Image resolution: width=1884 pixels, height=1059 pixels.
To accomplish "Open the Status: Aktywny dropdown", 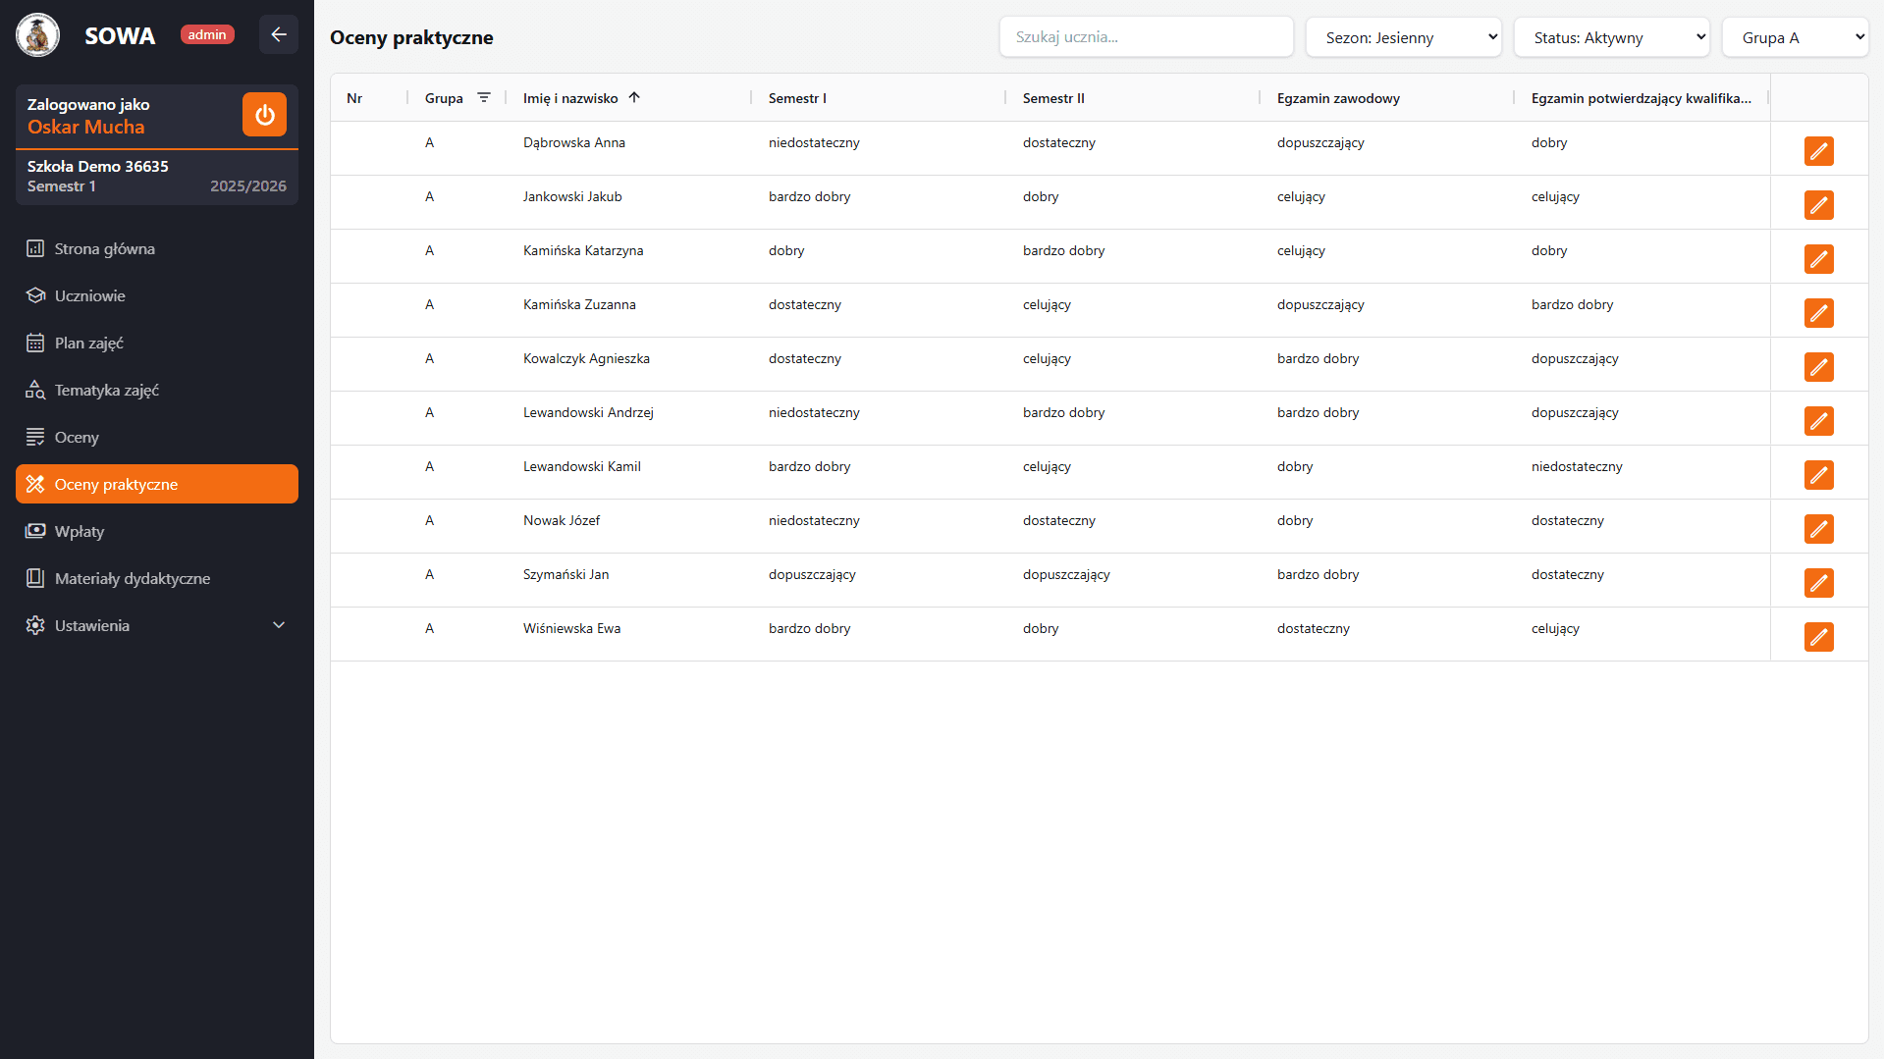I will [1611, 37].
